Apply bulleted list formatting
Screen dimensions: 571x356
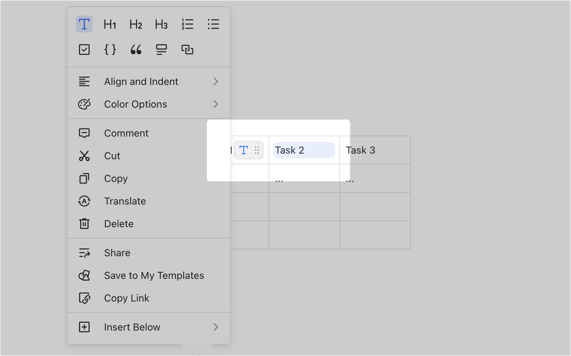point(213,24)
